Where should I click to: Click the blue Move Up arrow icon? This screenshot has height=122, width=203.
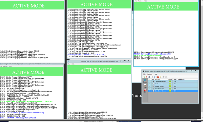coord(155,77)
